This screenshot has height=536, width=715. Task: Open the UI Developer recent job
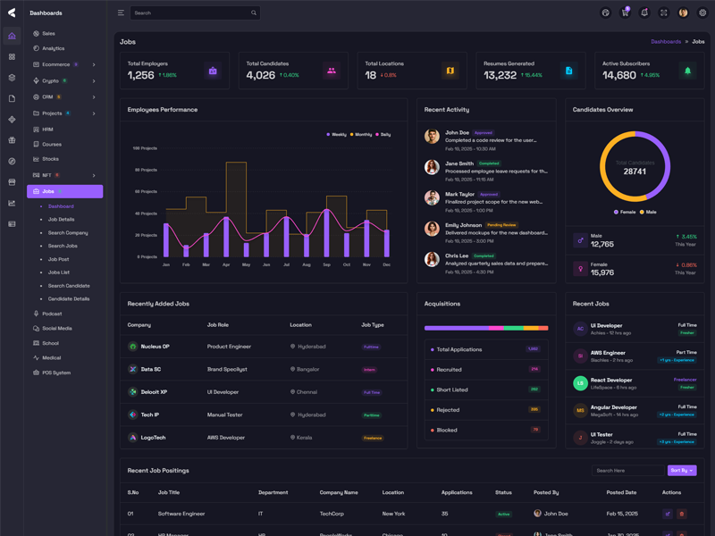click(606, 325)
